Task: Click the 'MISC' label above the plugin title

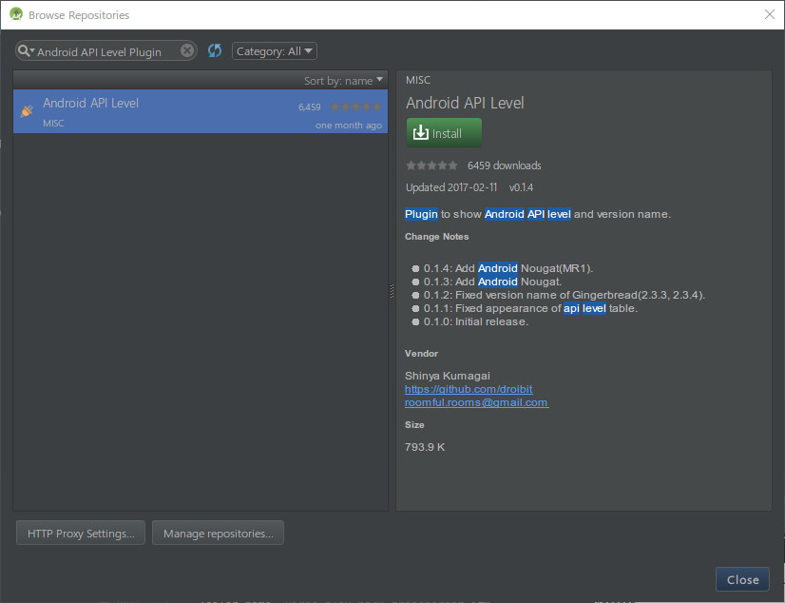Action: tap(418, 80)
